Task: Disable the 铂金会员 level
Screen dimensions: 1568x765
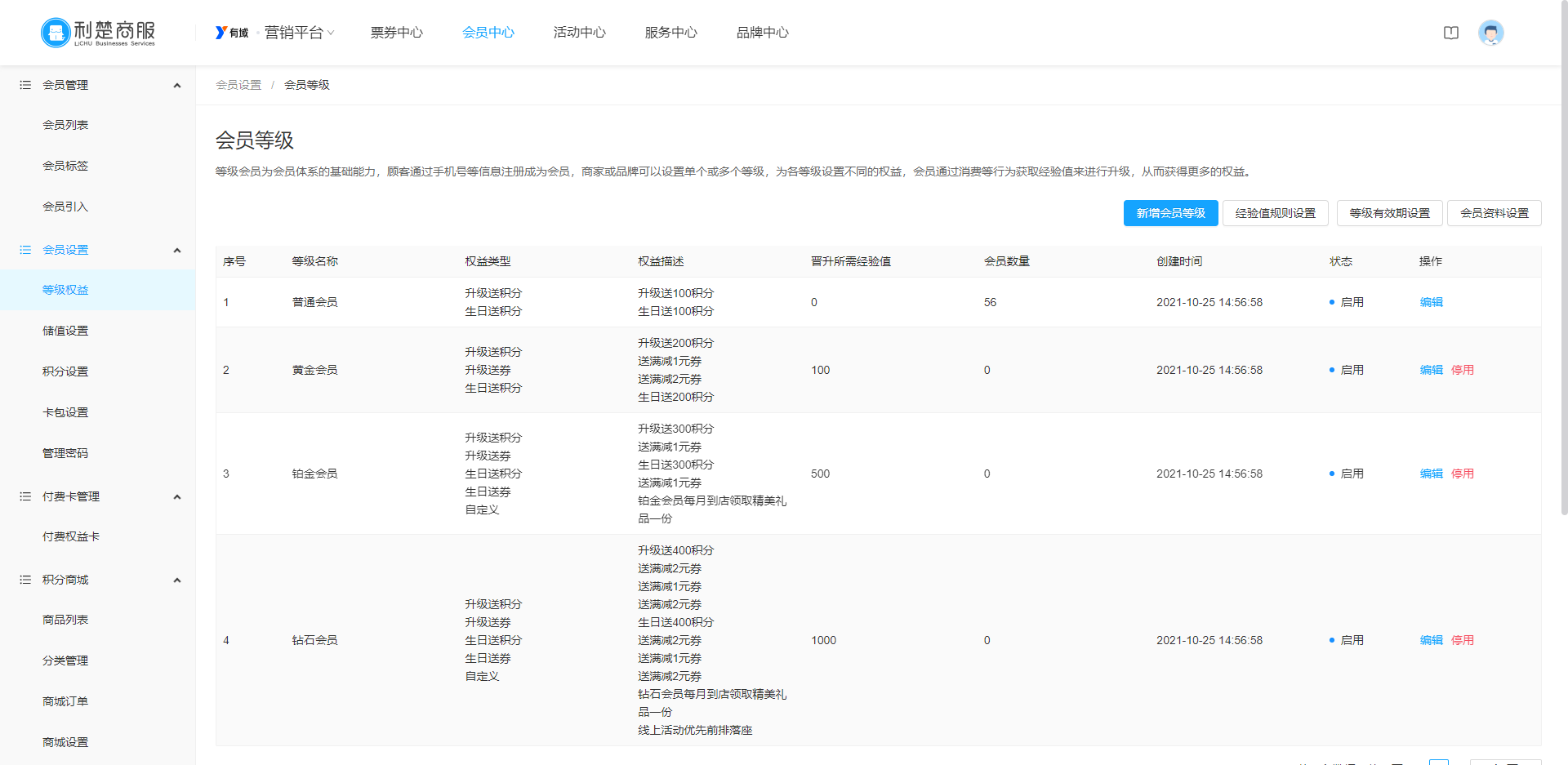Action: 1463,474
